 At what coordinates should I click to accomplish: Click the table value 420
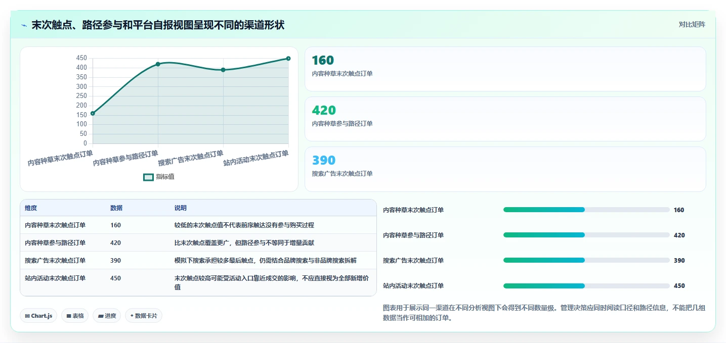click(x=116, y=243)
